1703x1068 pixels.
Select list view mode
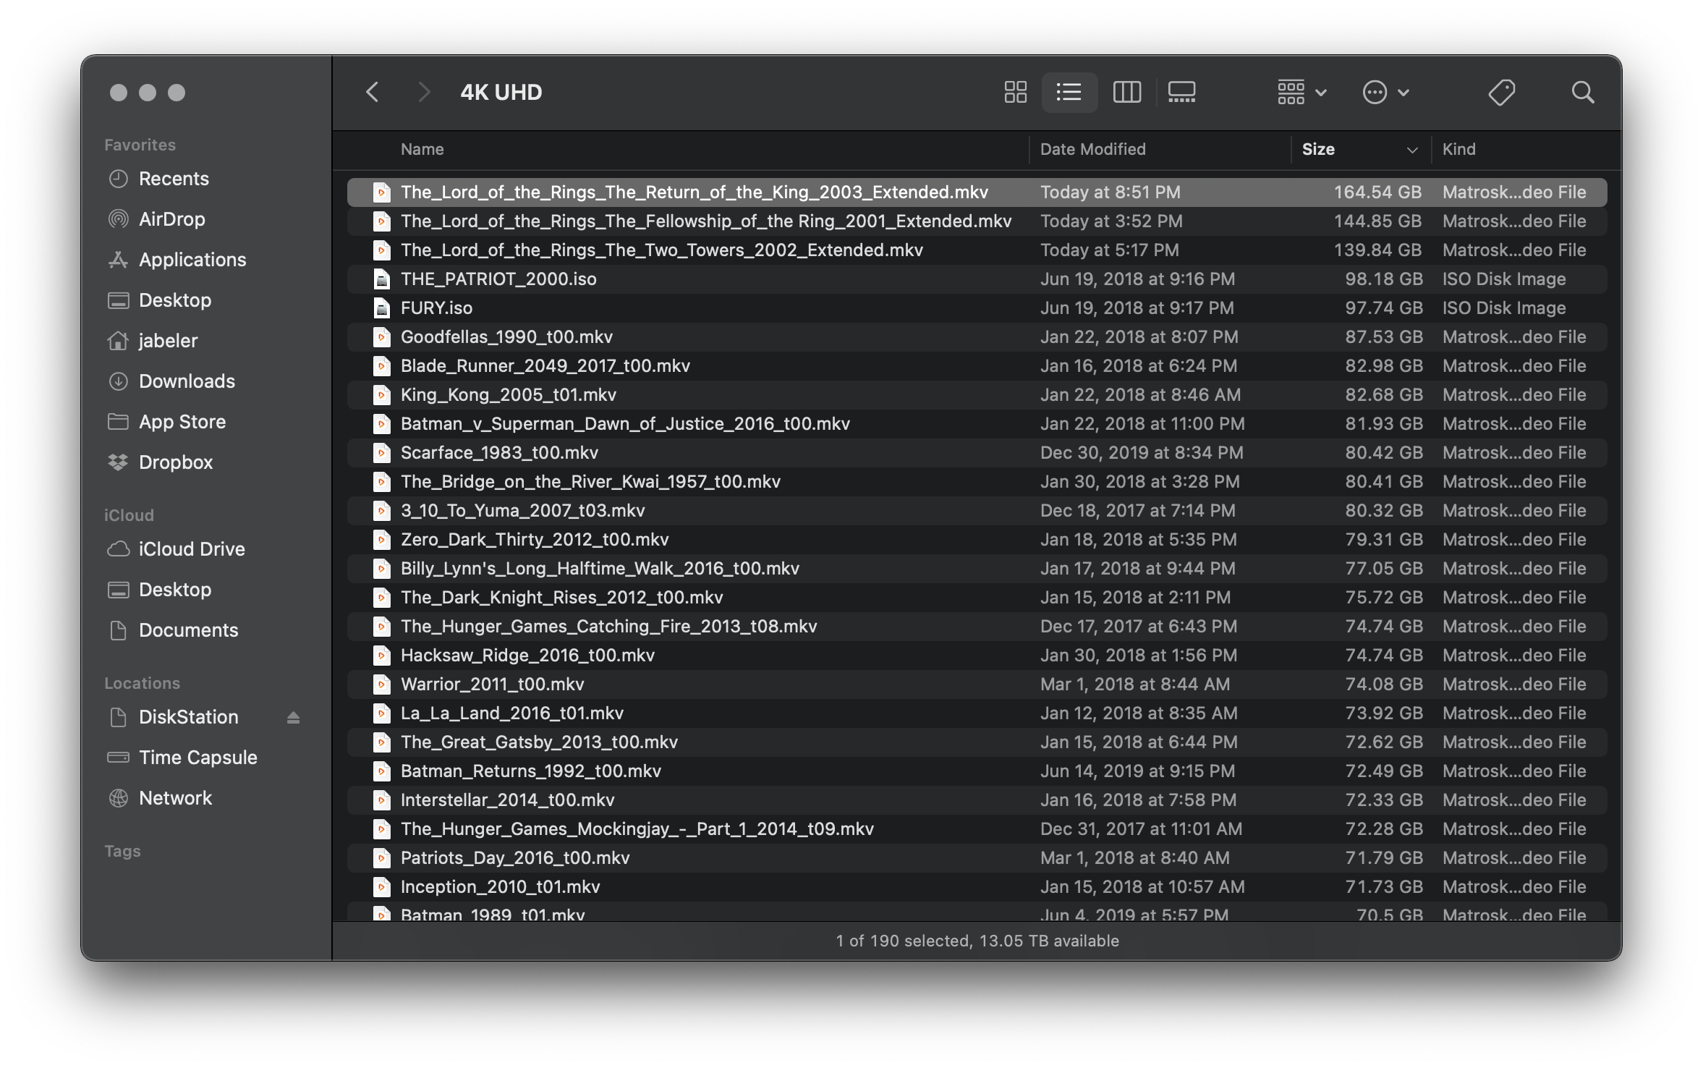click(x=1069, y=92)
